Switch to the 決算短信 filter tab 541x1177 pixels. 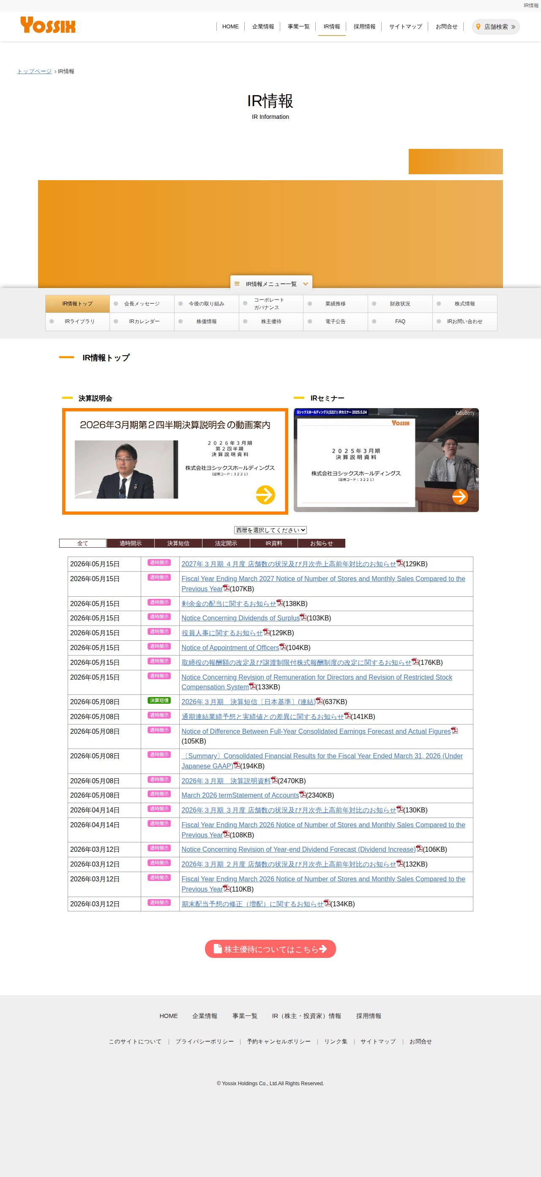(178, 543)
